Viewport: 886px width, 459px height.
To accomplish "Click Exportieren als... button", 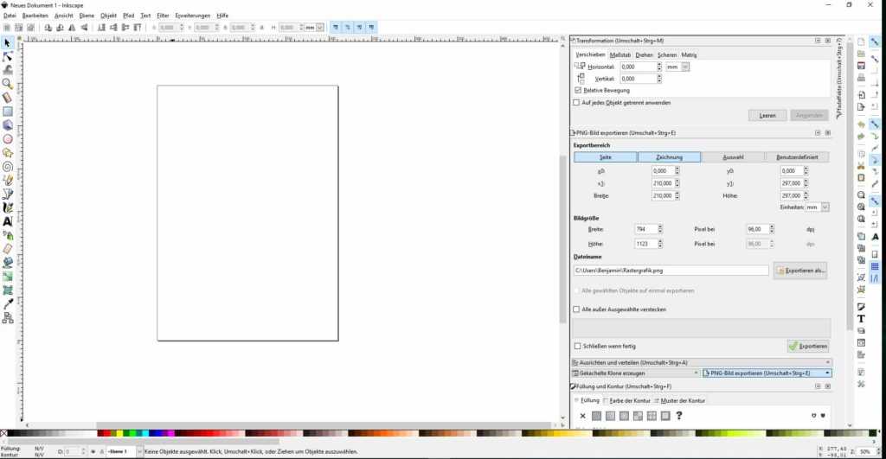I will click(800, 271).
